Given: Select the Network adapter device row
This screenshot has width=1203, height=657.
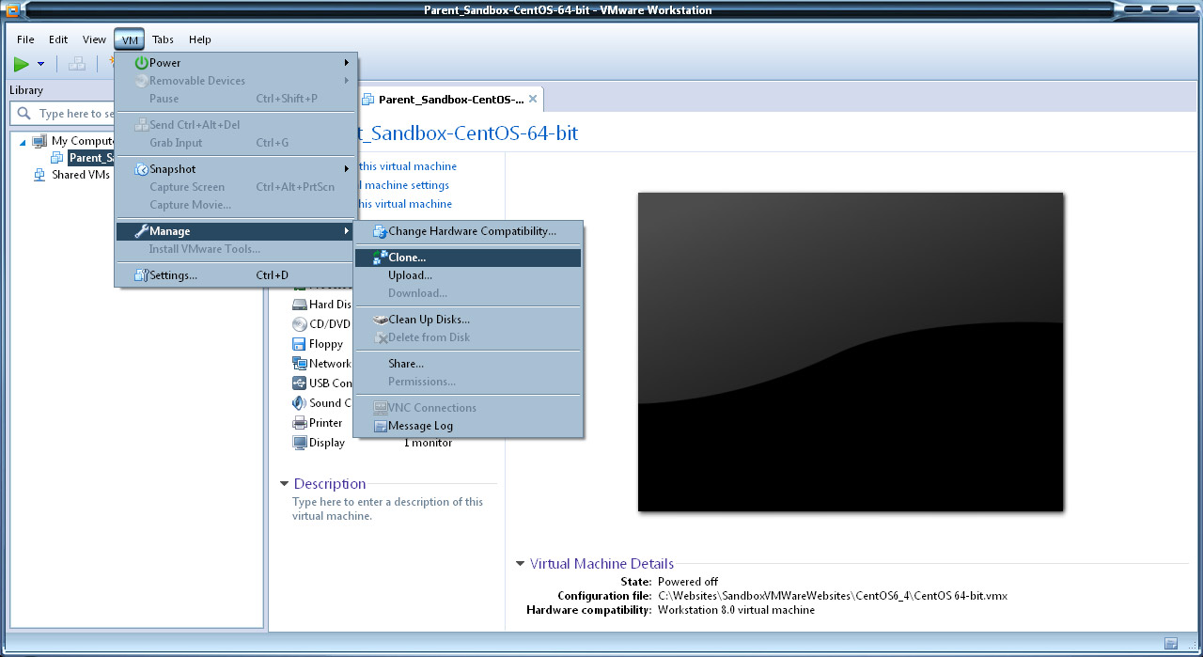Looking at the screenshot, I should pos(321,364).
